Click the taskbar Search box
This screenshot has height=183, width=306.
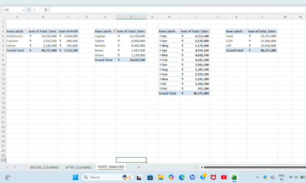tap(108, 177)
